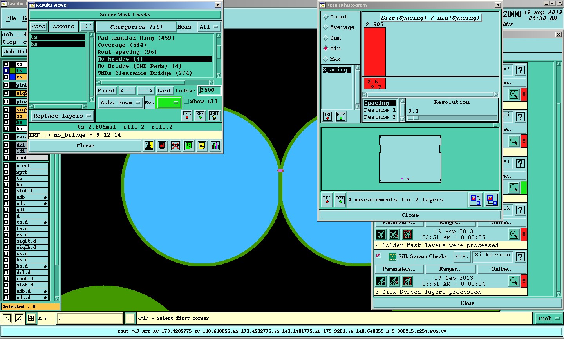The height and width of the screenshot is (339, 564).
Task: Click the '--->' next result button
Action: coord(146,91)
